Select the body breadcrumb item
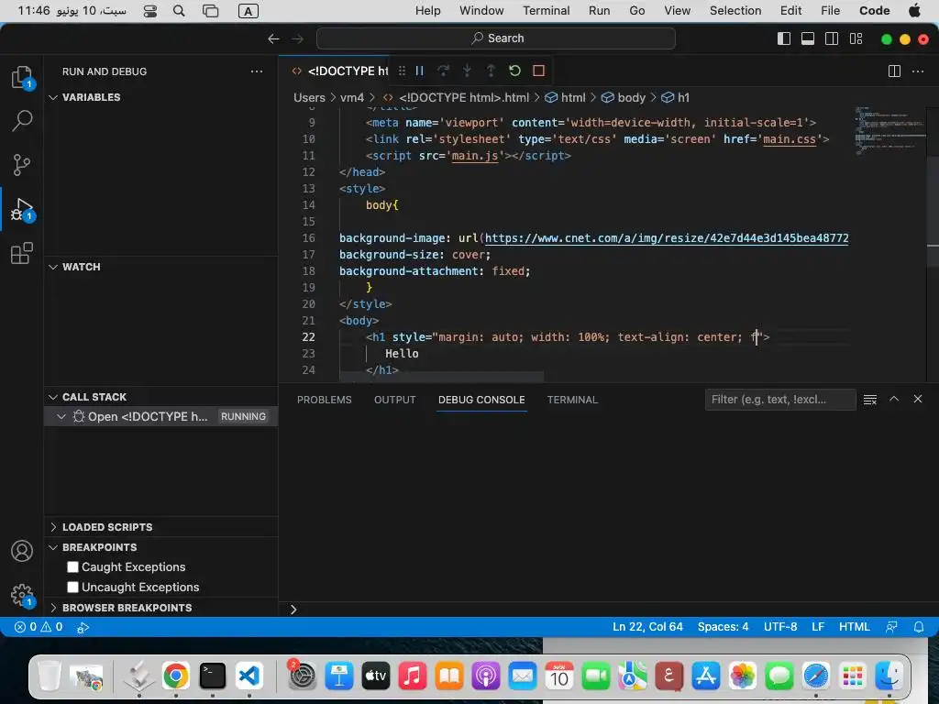This screenshot has width=939, height=704. coord(624,97)
